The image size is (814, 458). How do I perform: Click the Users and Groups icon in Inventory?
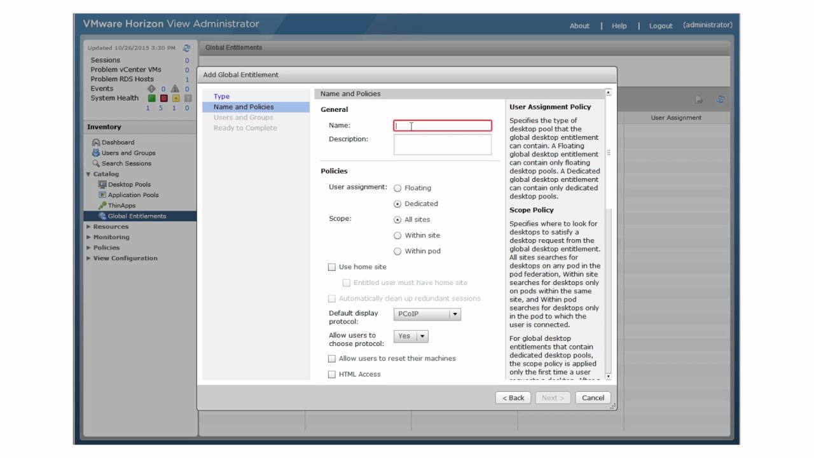click(96, 153)
